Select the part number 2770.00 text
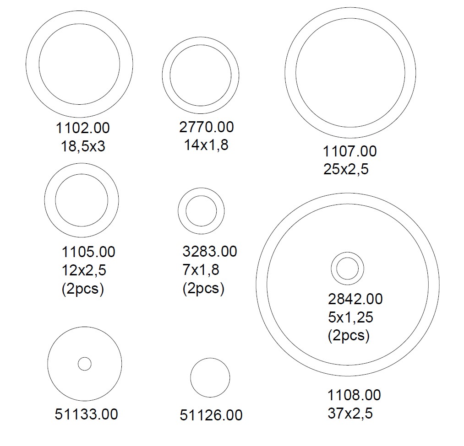Image resolution: width=464 pixels, height=446 pixels. tap(206, 127)
